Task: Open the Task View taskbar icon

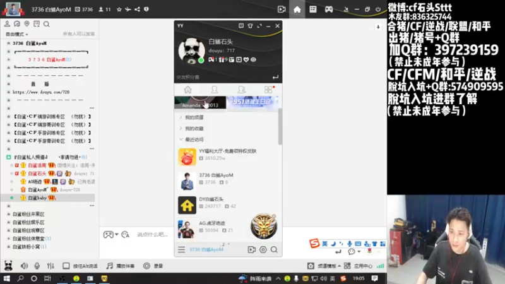Action: tap(47, 278)
